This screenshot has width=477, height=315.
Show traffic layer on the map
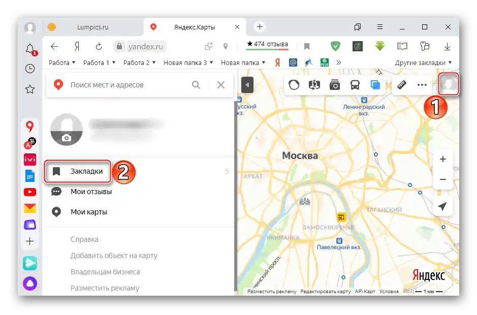(294, 85)
